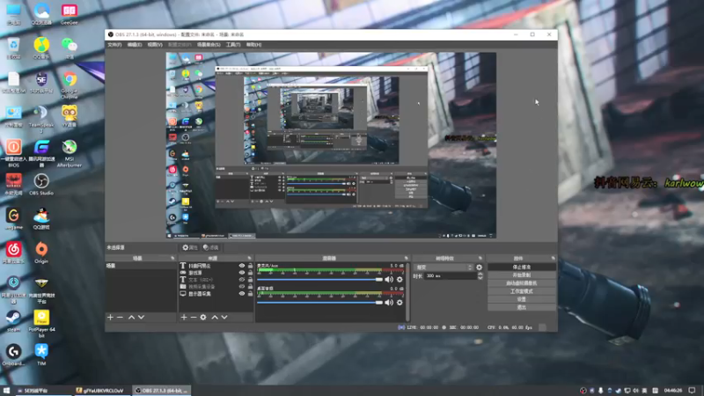Open the Origin desktop shortcut

tap(40, 253)
